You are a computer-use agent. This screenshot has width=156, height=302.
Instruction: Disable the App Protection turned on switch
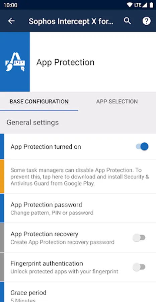pos(142,147)
